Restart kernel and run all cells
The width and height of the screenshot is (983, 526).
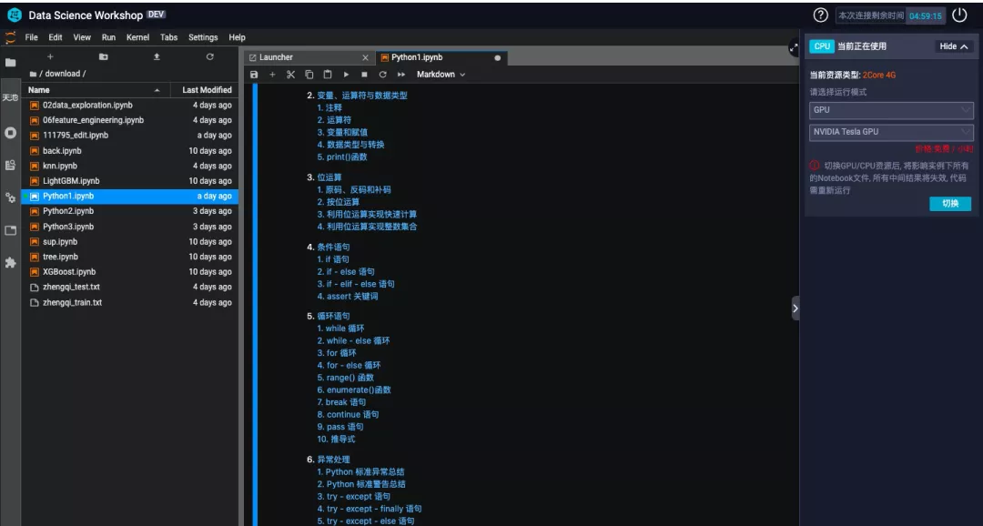tap(401, 74)
